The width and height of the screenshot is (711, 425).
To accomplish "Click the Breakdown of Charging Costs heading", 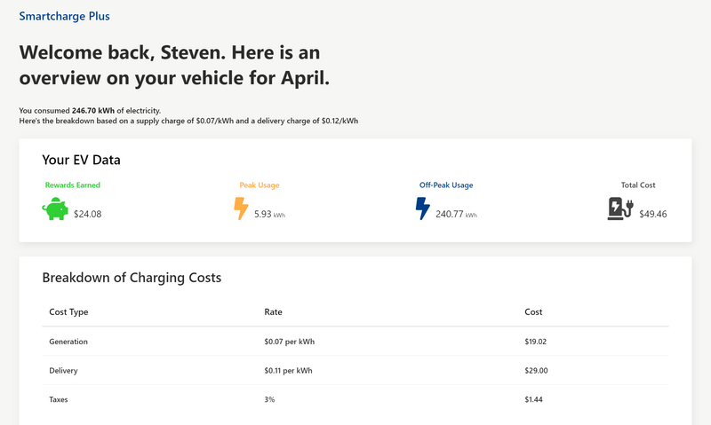I will [x=132, y=278].
